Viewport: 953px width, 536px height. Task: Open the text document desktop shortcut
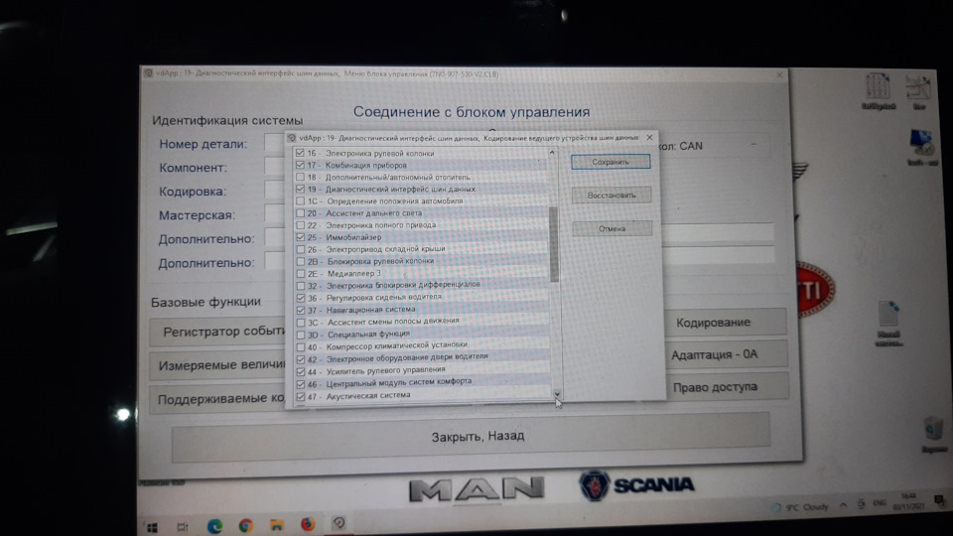click(887, 324)
